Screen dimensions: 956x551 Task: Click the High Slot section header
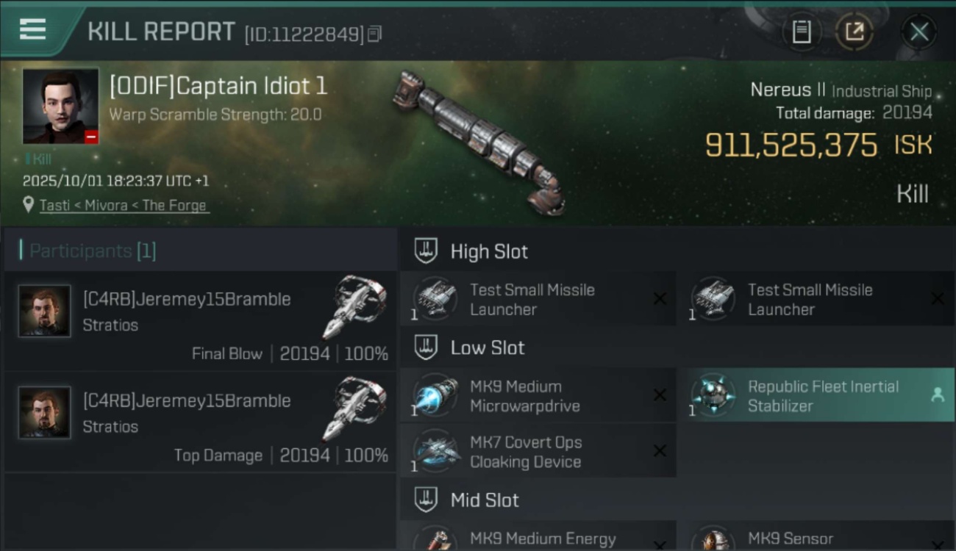pos(489,251)
